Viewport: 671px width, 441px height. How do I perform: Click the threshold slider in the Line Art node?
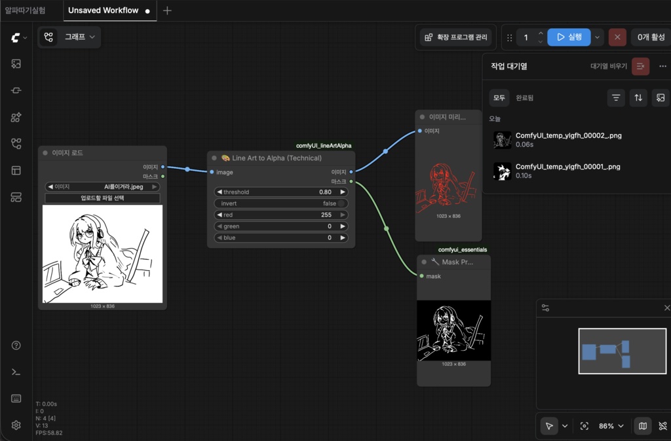click(280, 191)
